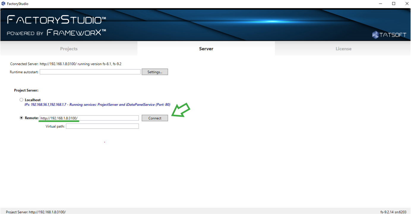Select the Remote radio button
Viewport: 411px width, 214px height.
pos(21,118)
